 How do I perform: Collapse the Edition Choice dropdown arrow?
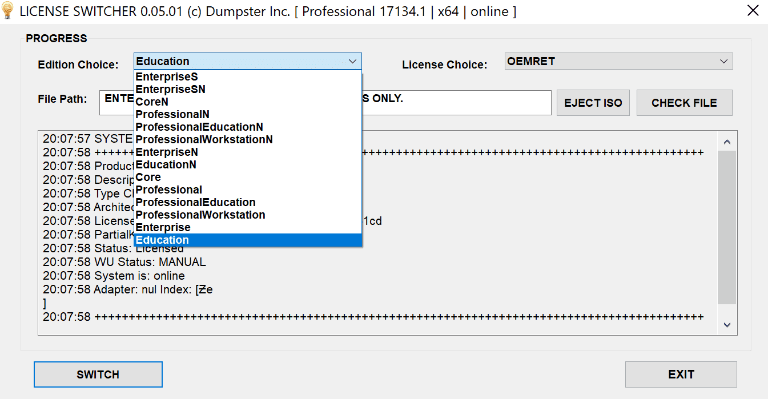tap(353, 61)
